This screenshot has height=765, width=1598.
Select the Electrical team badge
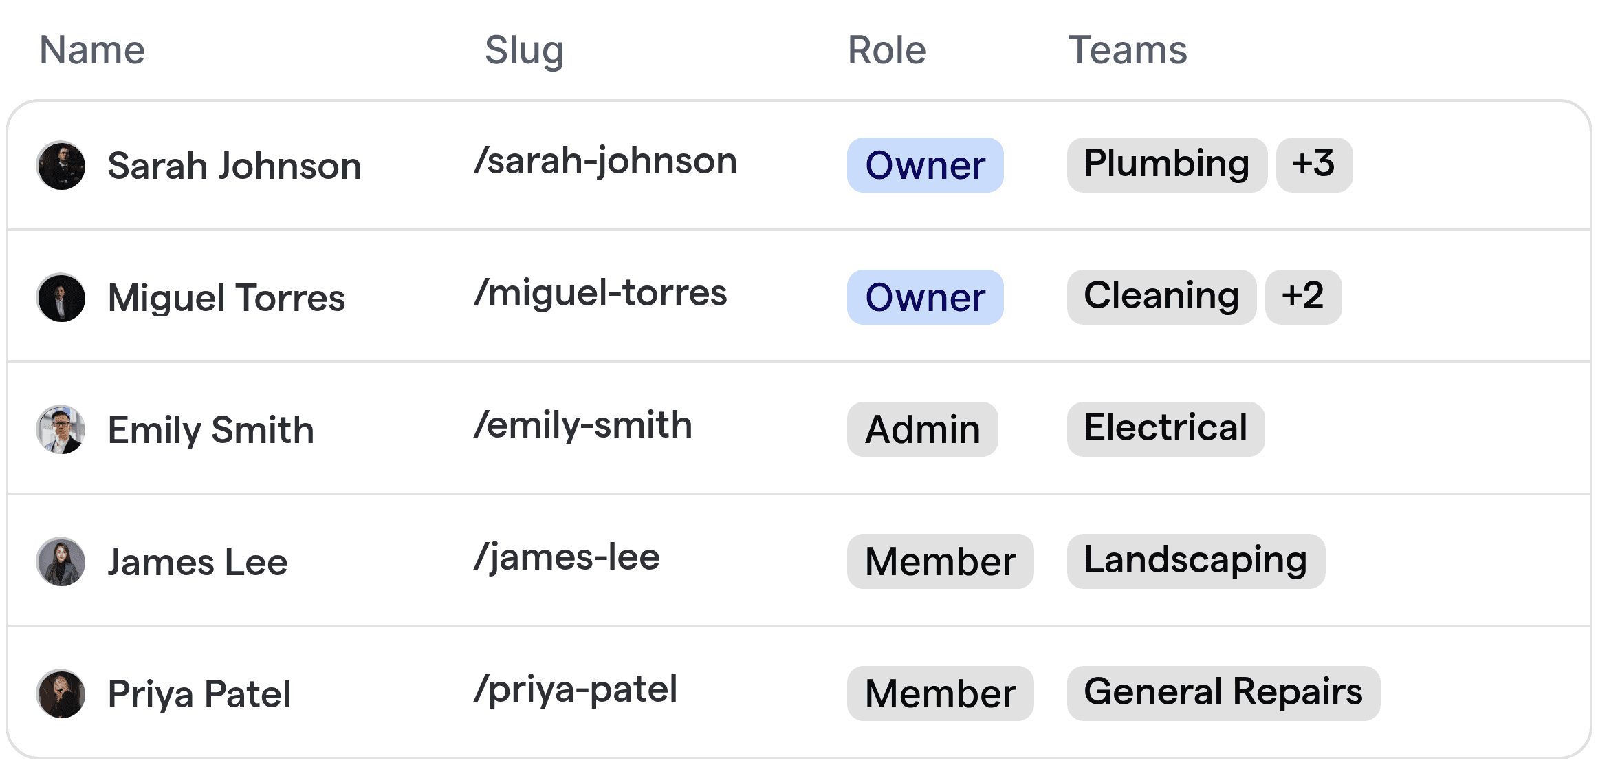click(1165, 428)
